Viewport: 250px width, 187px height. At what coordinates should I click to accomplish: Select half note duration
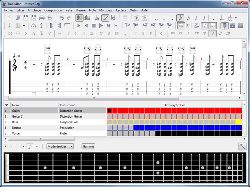(x=164, y=18)
